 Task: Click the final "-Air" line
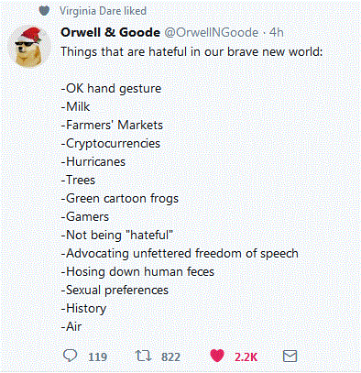coord(71,326)
